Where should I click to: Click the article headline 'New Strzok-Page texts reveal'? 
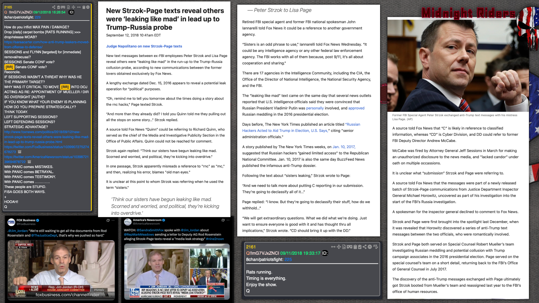pyautogui.click(x=165, y=19)
